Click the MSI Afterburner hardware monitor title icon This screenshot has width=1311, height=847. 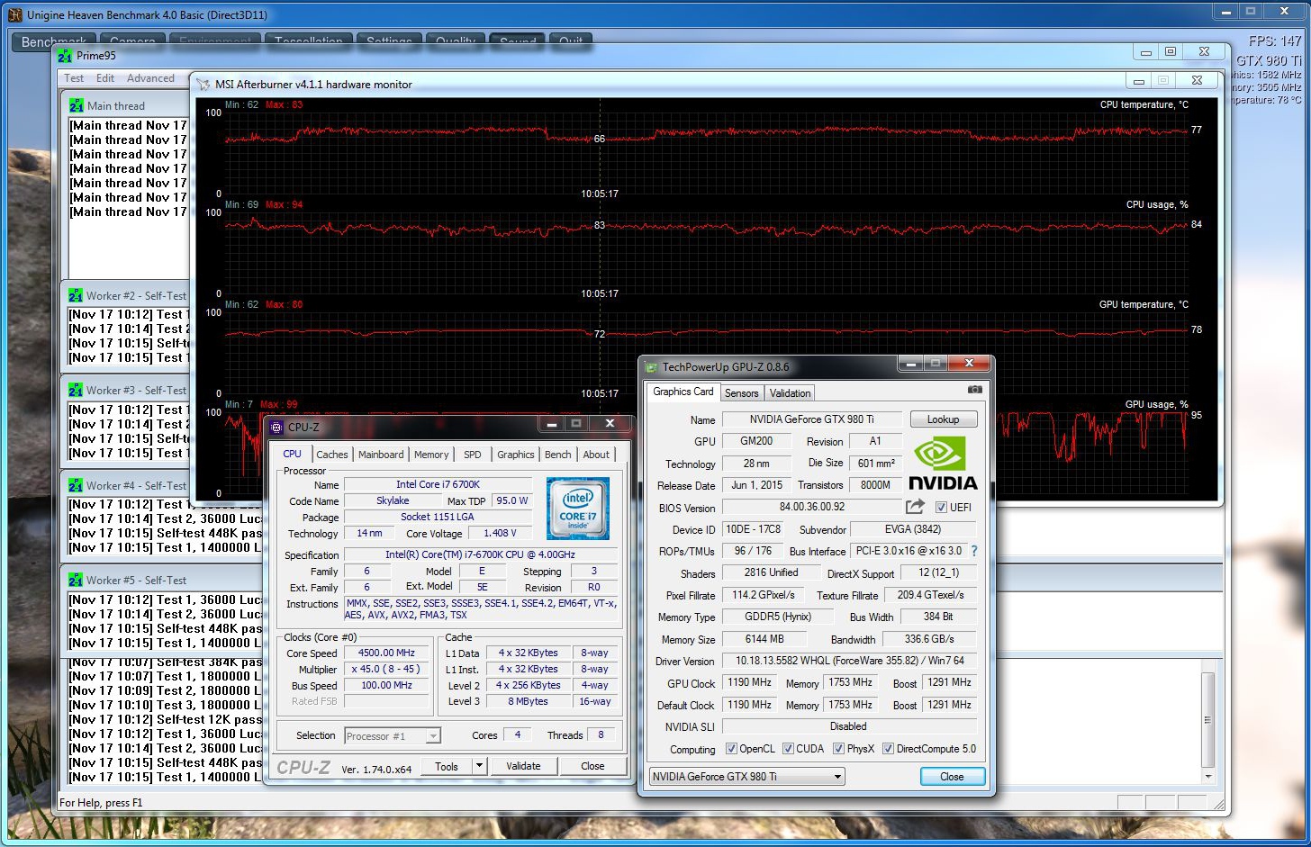pyautogui.click(x=203, y=84)
